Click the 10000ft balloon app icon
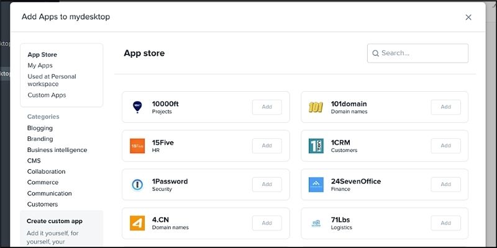This screenshot has height=248, width=497. 137,107
